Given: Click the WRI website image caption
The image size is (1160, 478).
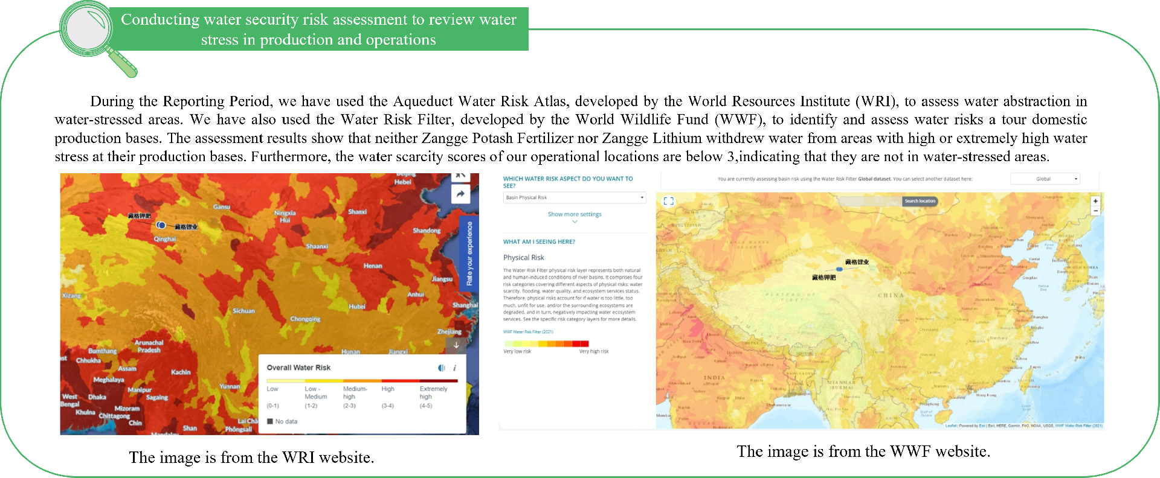Looking at the screenshot, I should (251, 457).
